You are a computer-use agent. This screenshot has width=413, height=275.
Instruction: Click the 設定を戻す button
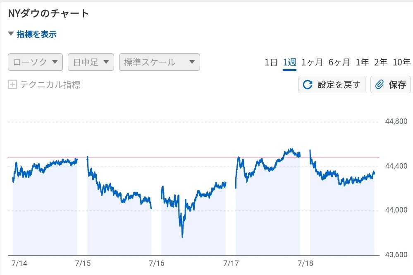point(332,85)
